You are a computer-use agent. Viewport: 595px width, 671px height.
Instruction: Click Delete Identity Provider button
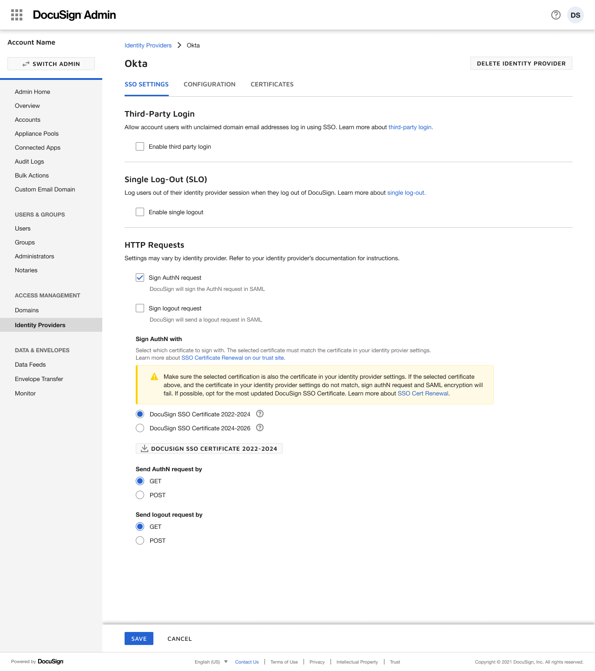(x=521, y=63)
